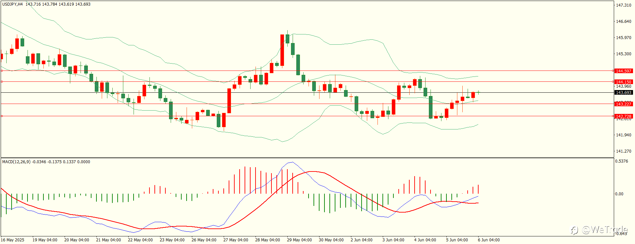
Task: Click the 145.970 price axis label
Action: (623, 38)
